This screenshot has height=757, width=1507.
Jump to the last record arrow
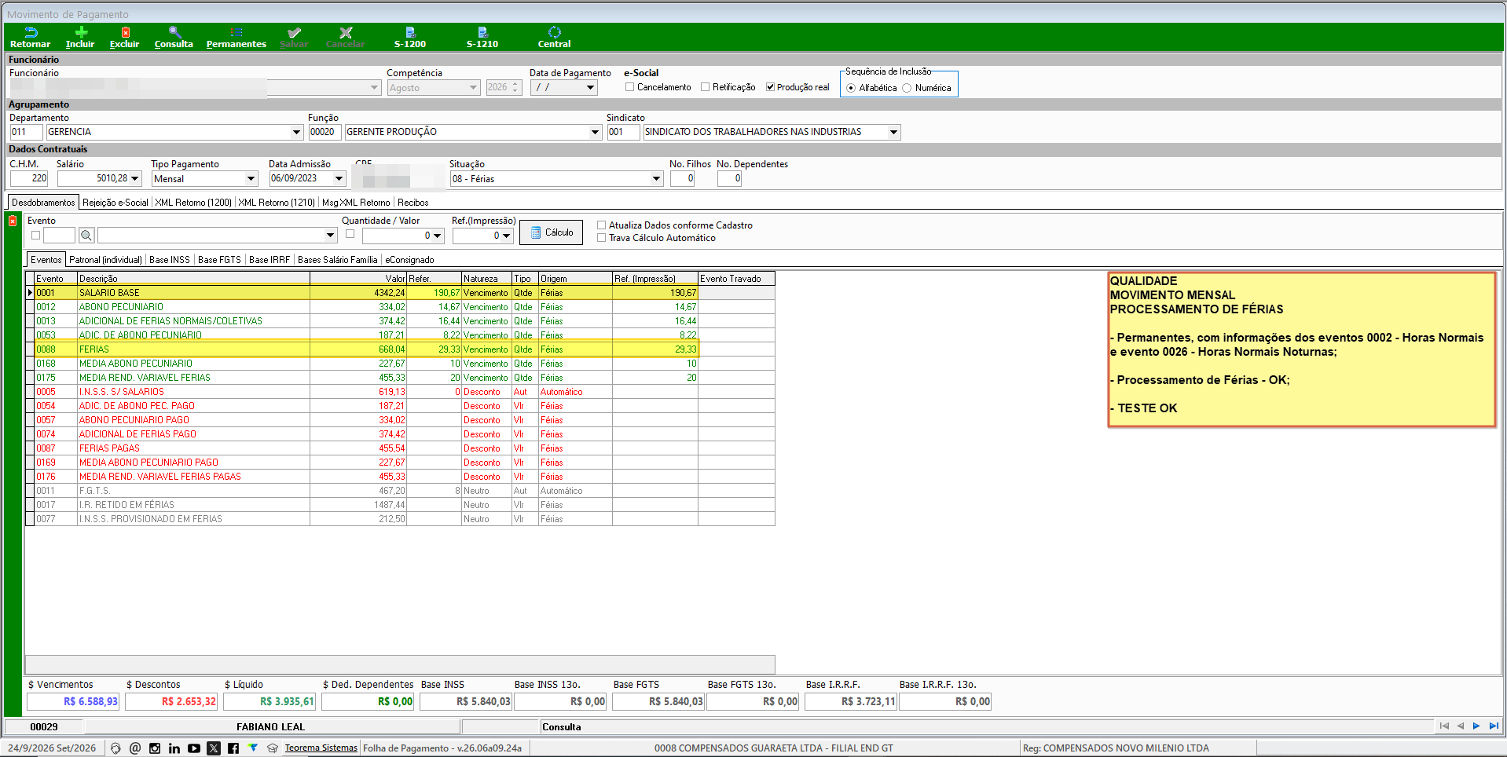point(1494,726)
